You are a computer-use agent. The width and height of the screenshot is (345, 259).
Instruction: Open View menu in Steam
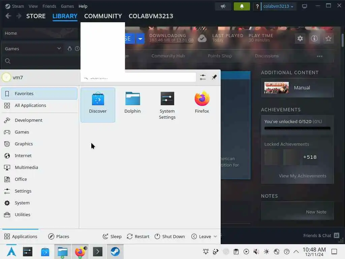33,6
